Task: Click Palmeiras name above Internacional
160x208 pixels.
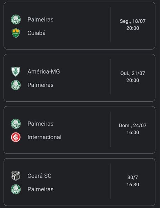Action: pos(41,124)
